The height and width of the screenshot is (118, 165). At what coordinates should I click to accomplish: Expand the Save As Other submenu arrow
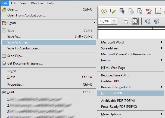point(94,42)
